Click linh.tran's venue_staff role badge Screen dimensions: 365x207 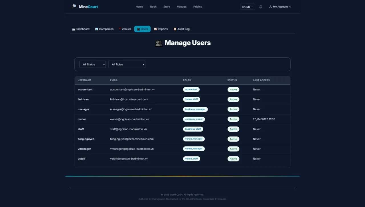point(192,99)
